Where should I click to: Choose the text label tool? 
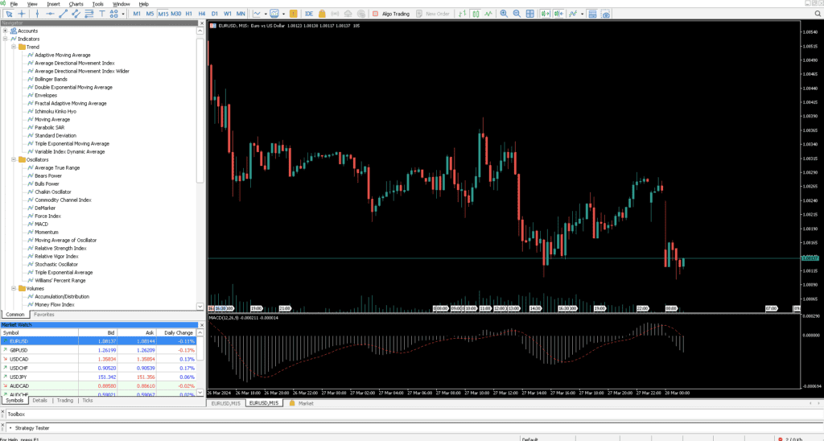click(102, 14)
